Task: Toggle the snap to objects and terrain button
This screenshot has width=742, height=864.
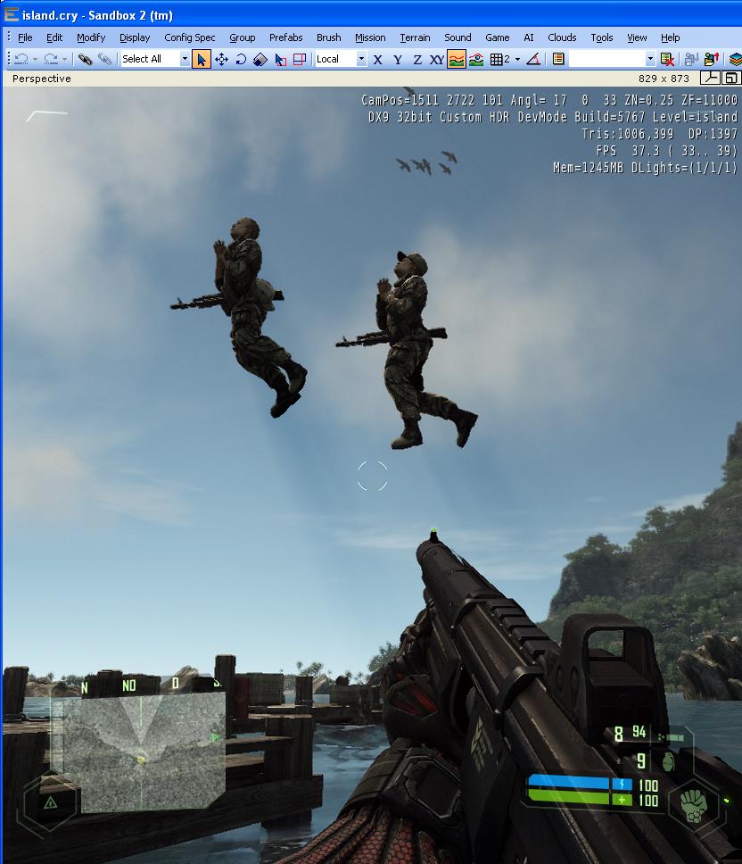Action: 476,59
